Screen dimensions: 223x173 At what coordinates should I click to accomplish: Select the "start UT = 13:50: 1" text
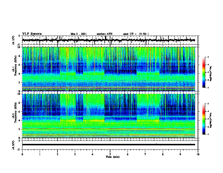136,34
